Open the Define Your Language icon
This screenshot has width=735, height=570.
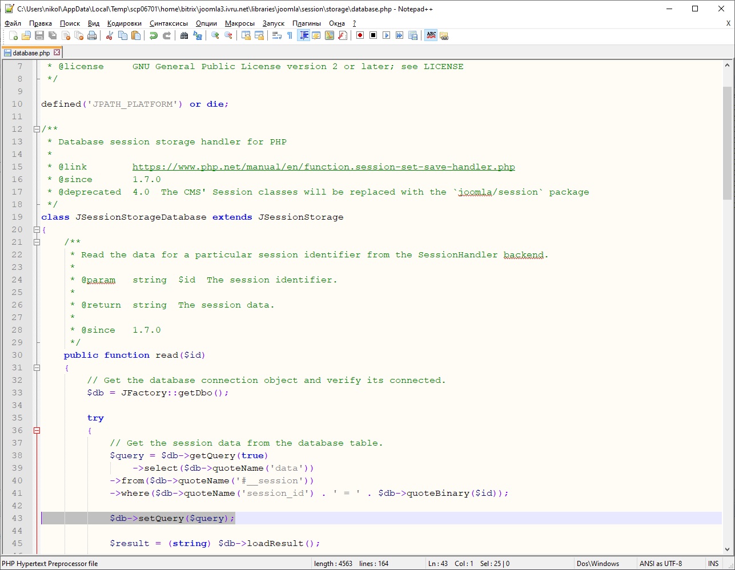click(x=316, y=35)
